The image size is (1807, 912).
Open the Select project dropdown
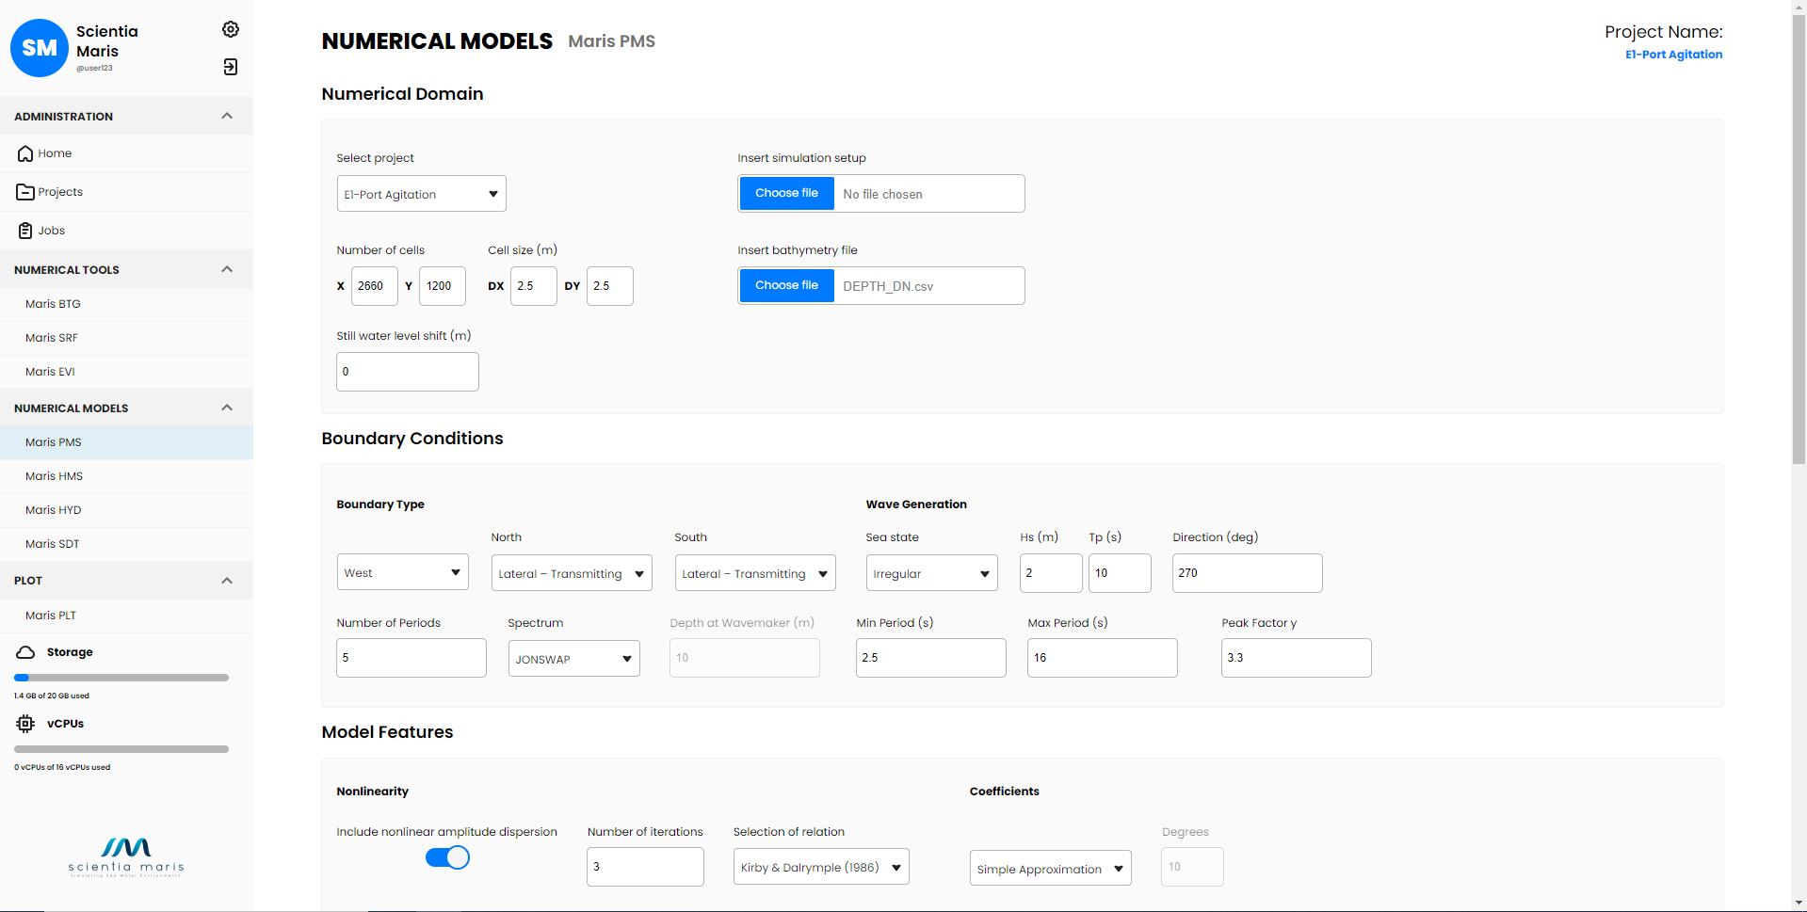pyautogui.click(x=421, y=194)
